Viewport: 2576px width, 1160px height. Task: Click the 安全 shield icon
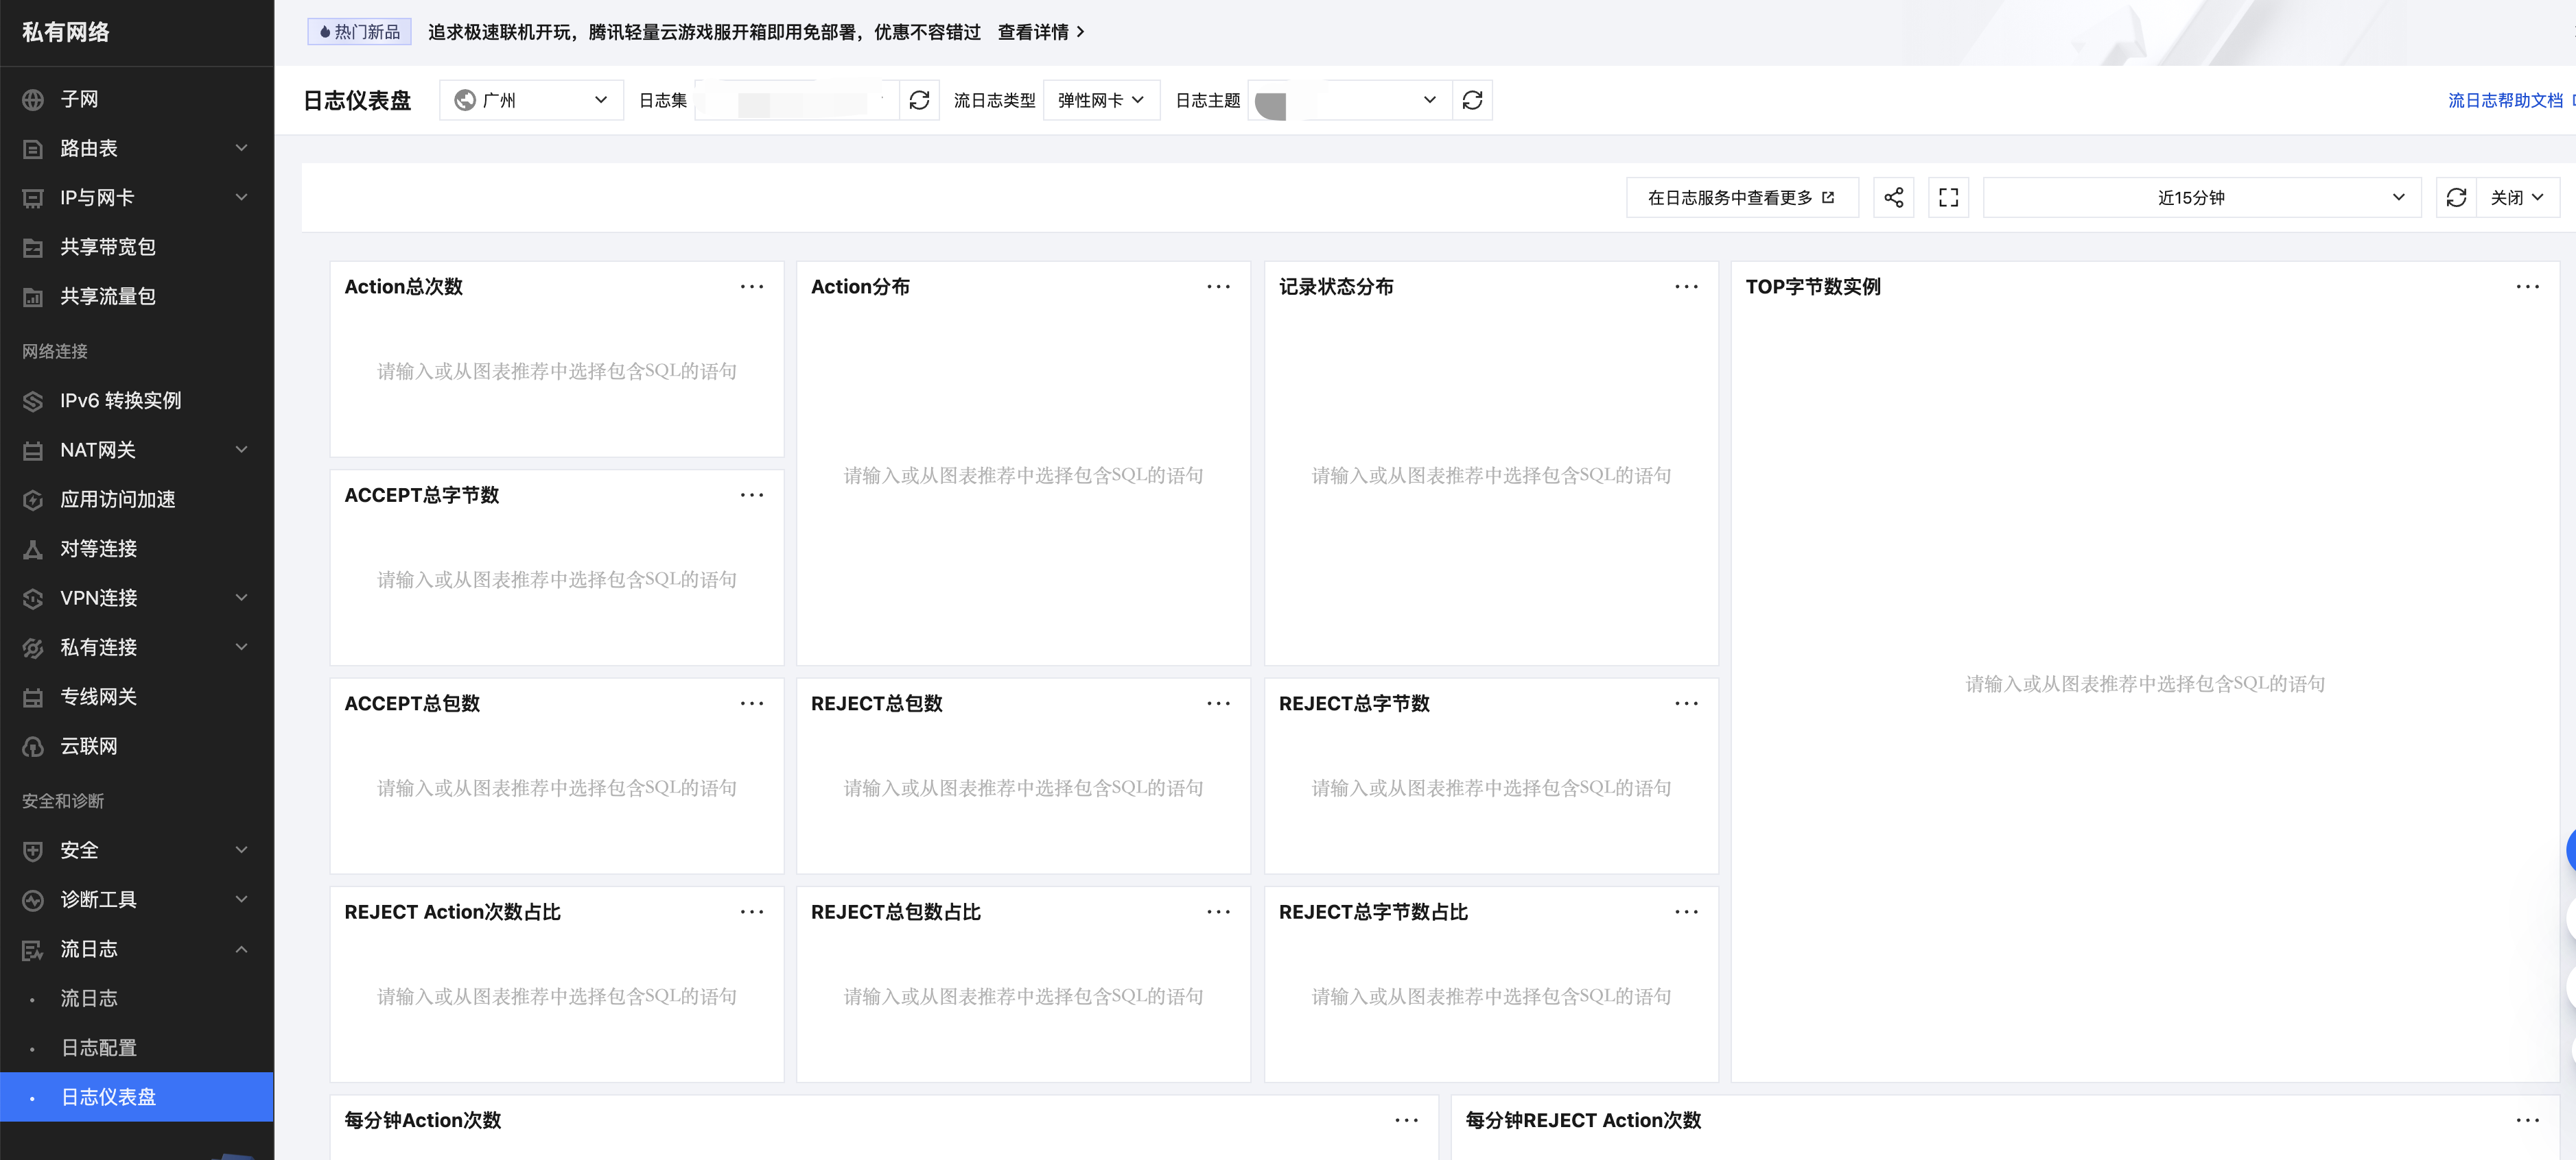click(33, 850)
